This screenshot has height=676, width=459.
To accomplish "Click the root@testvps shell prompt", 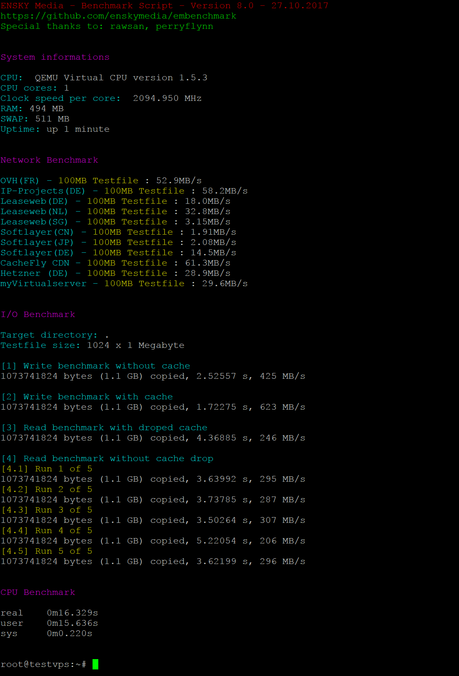I will 43,664.
